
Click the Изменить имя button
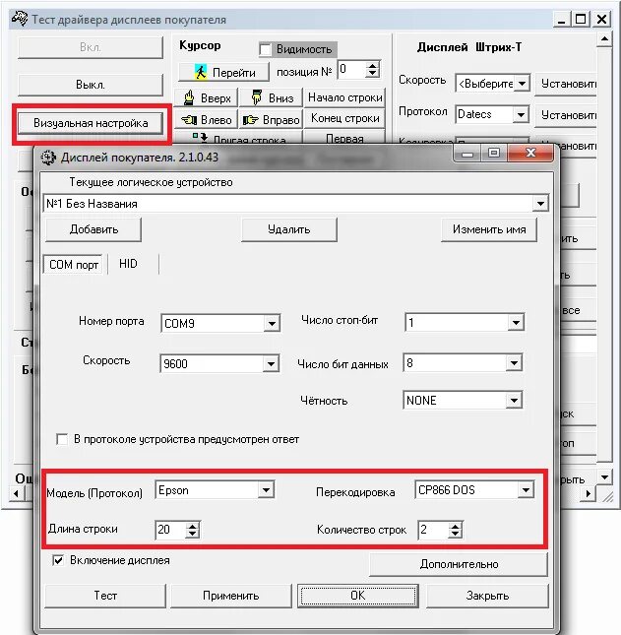coord(489,229)
